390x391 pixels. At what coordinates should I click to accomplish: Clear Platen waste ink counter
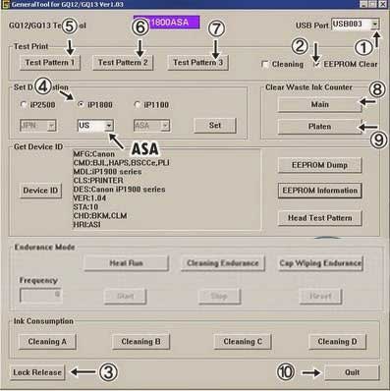pyautogui.click(x=319, y=127)
